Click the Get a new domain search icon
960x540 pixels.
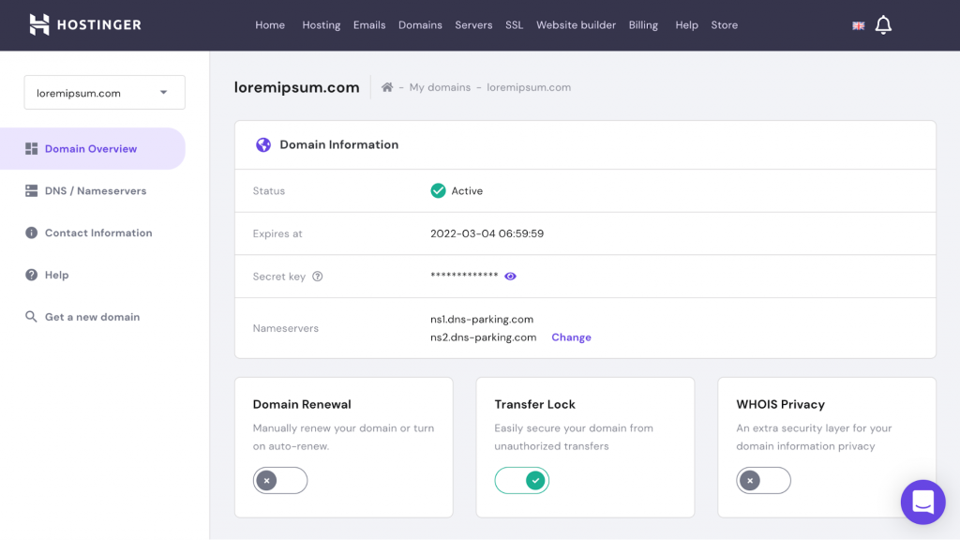[x=31, y=317]
